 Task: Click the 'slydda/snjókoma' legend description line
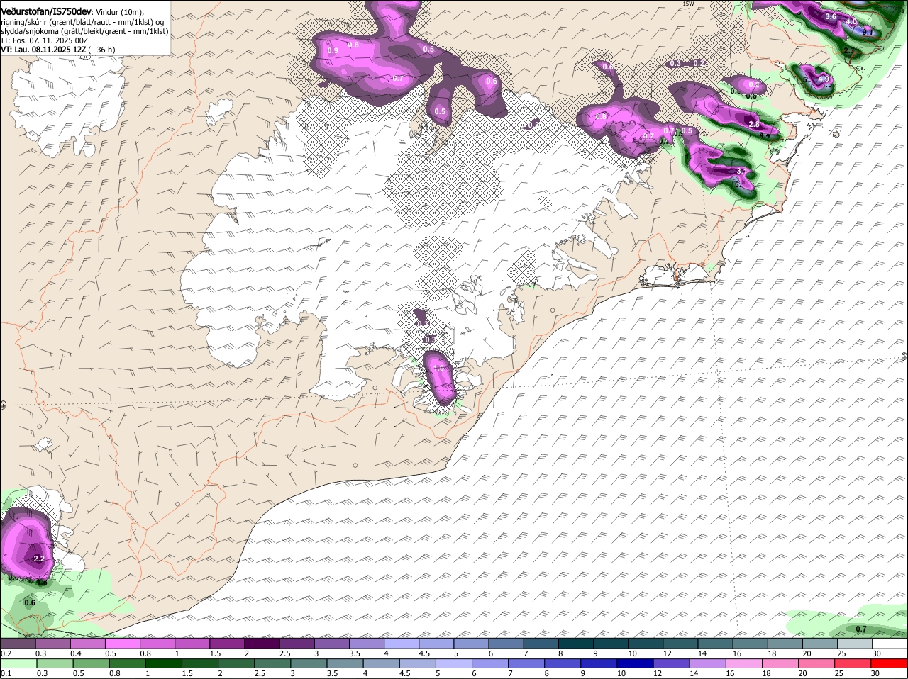[84, 31]
